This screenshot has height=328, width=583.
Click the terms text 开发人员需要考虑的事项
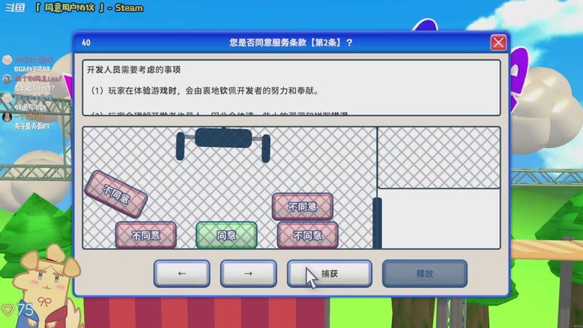[x=134, y=69]
